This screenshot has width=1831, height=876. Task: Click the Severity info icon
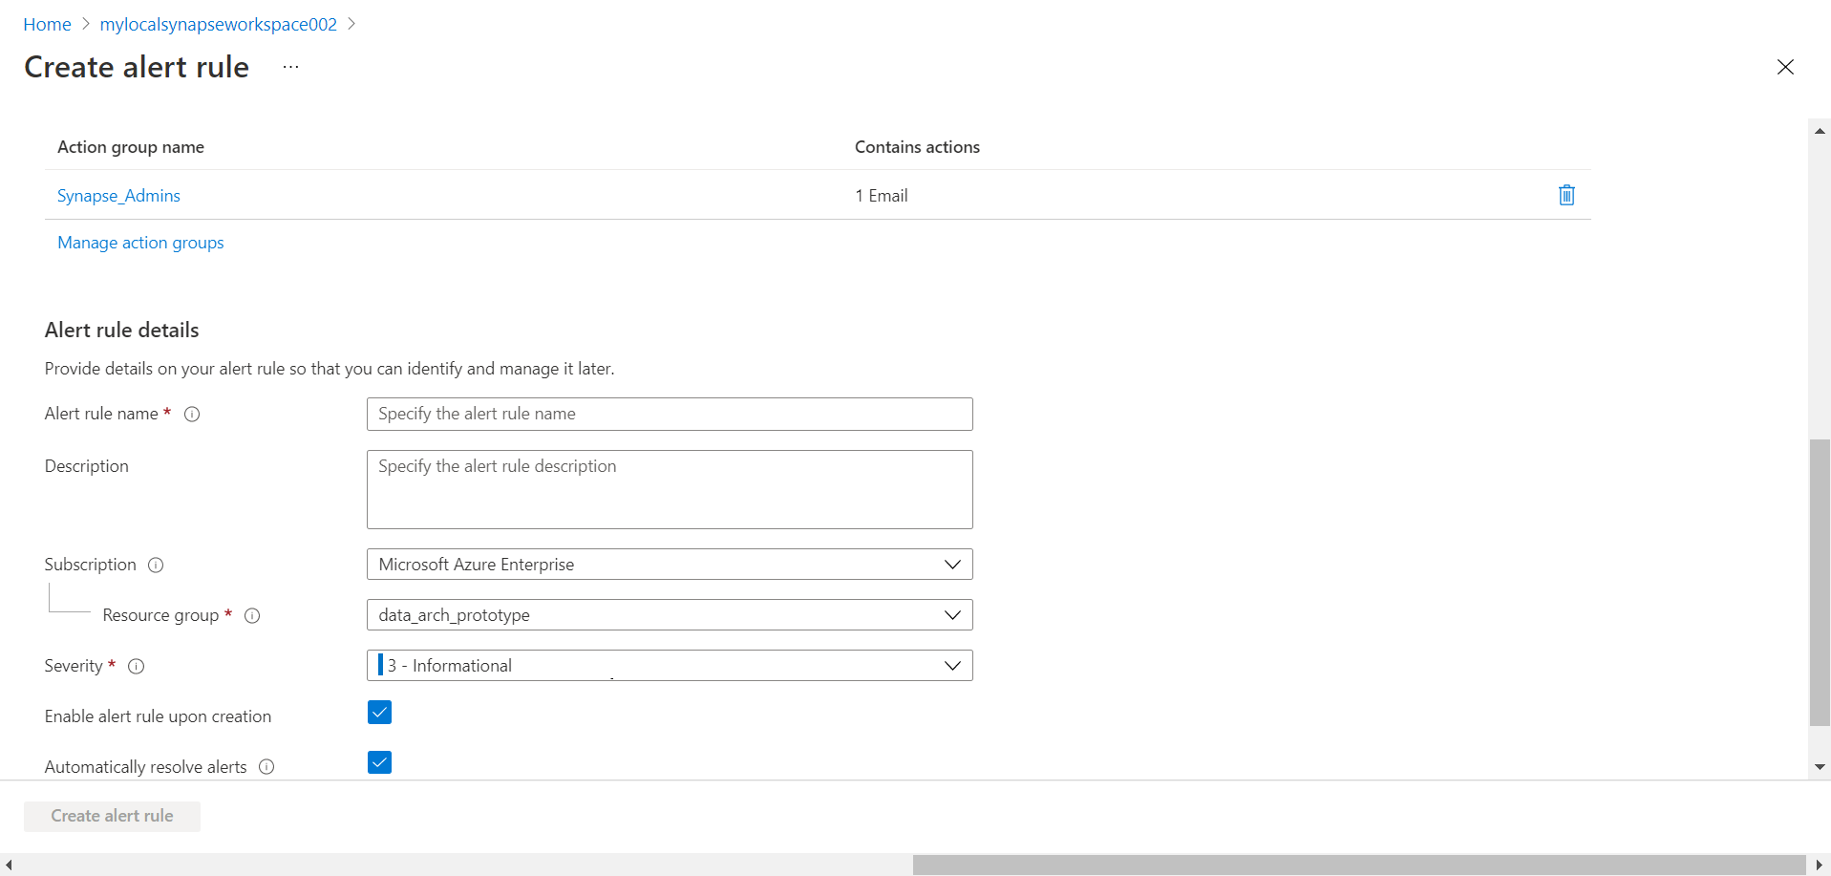(137, 666)
